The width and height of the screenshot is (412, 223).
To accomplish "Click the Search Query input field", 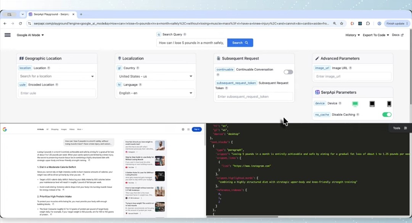I will coord(192,43).
